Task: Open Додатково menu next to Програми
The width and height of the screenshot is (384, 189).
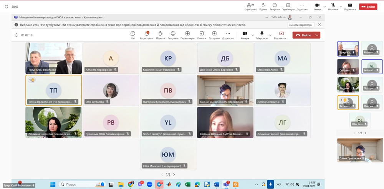Action: (x=228, y=35)
